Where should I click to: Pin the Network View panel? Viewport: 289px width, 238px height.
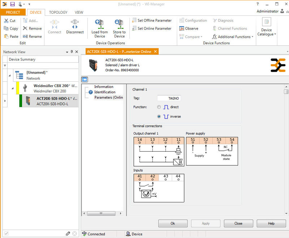[72, 52]
